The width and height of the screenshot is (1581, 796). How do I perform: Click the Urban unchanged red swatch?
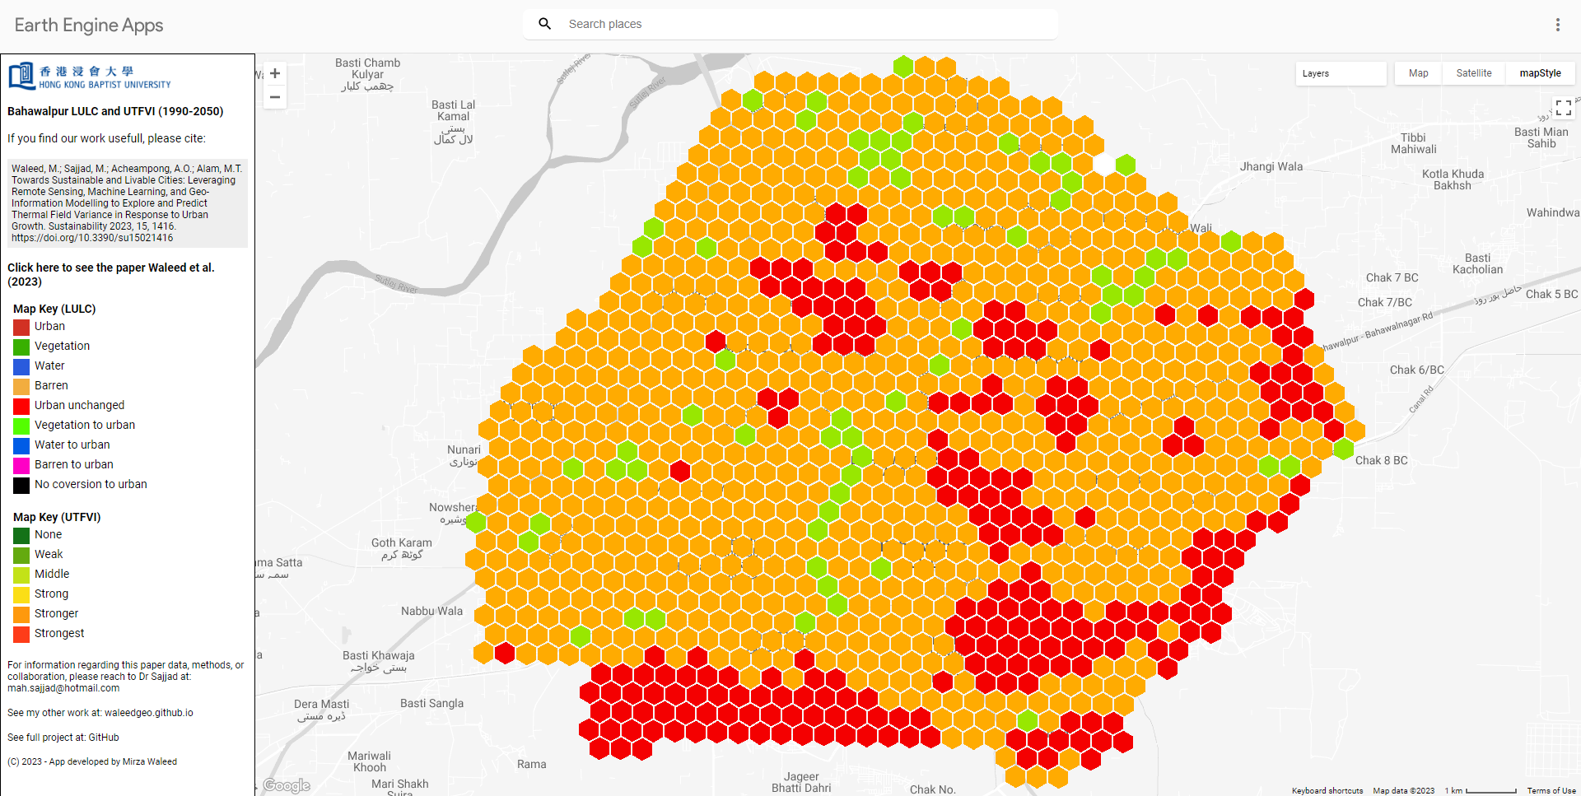click(x=21, y=406)
